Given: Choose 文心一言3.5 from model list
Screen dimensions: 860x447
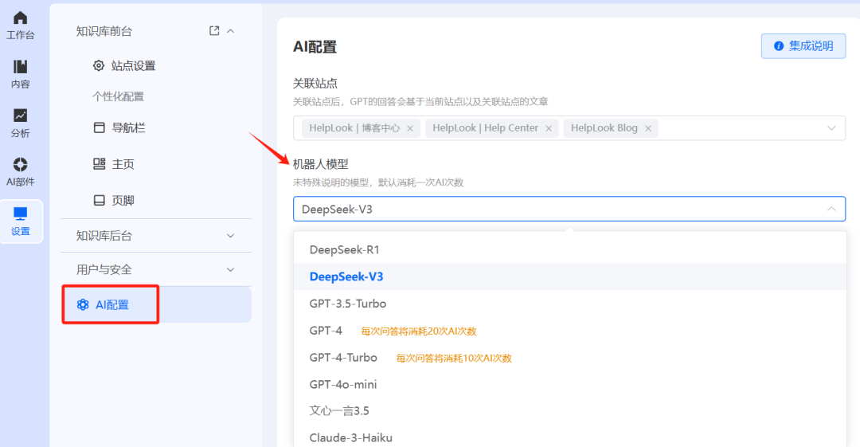Looking at the screenshot, I should point(570,411).
